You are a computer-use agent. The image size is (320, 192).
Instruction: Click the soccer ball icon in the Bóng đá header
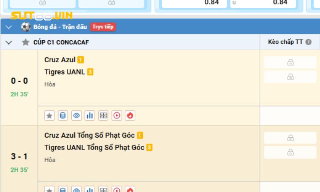[x=26, y=27]
